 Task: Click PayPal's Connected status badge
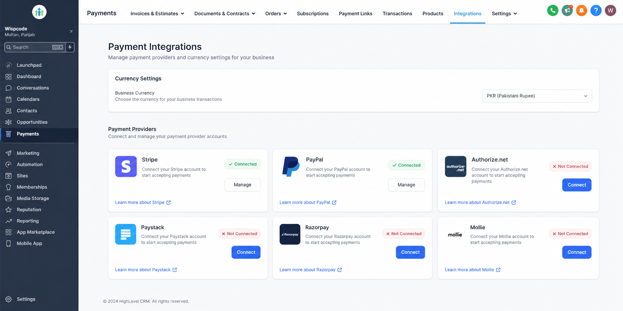[x=406, y=165]
